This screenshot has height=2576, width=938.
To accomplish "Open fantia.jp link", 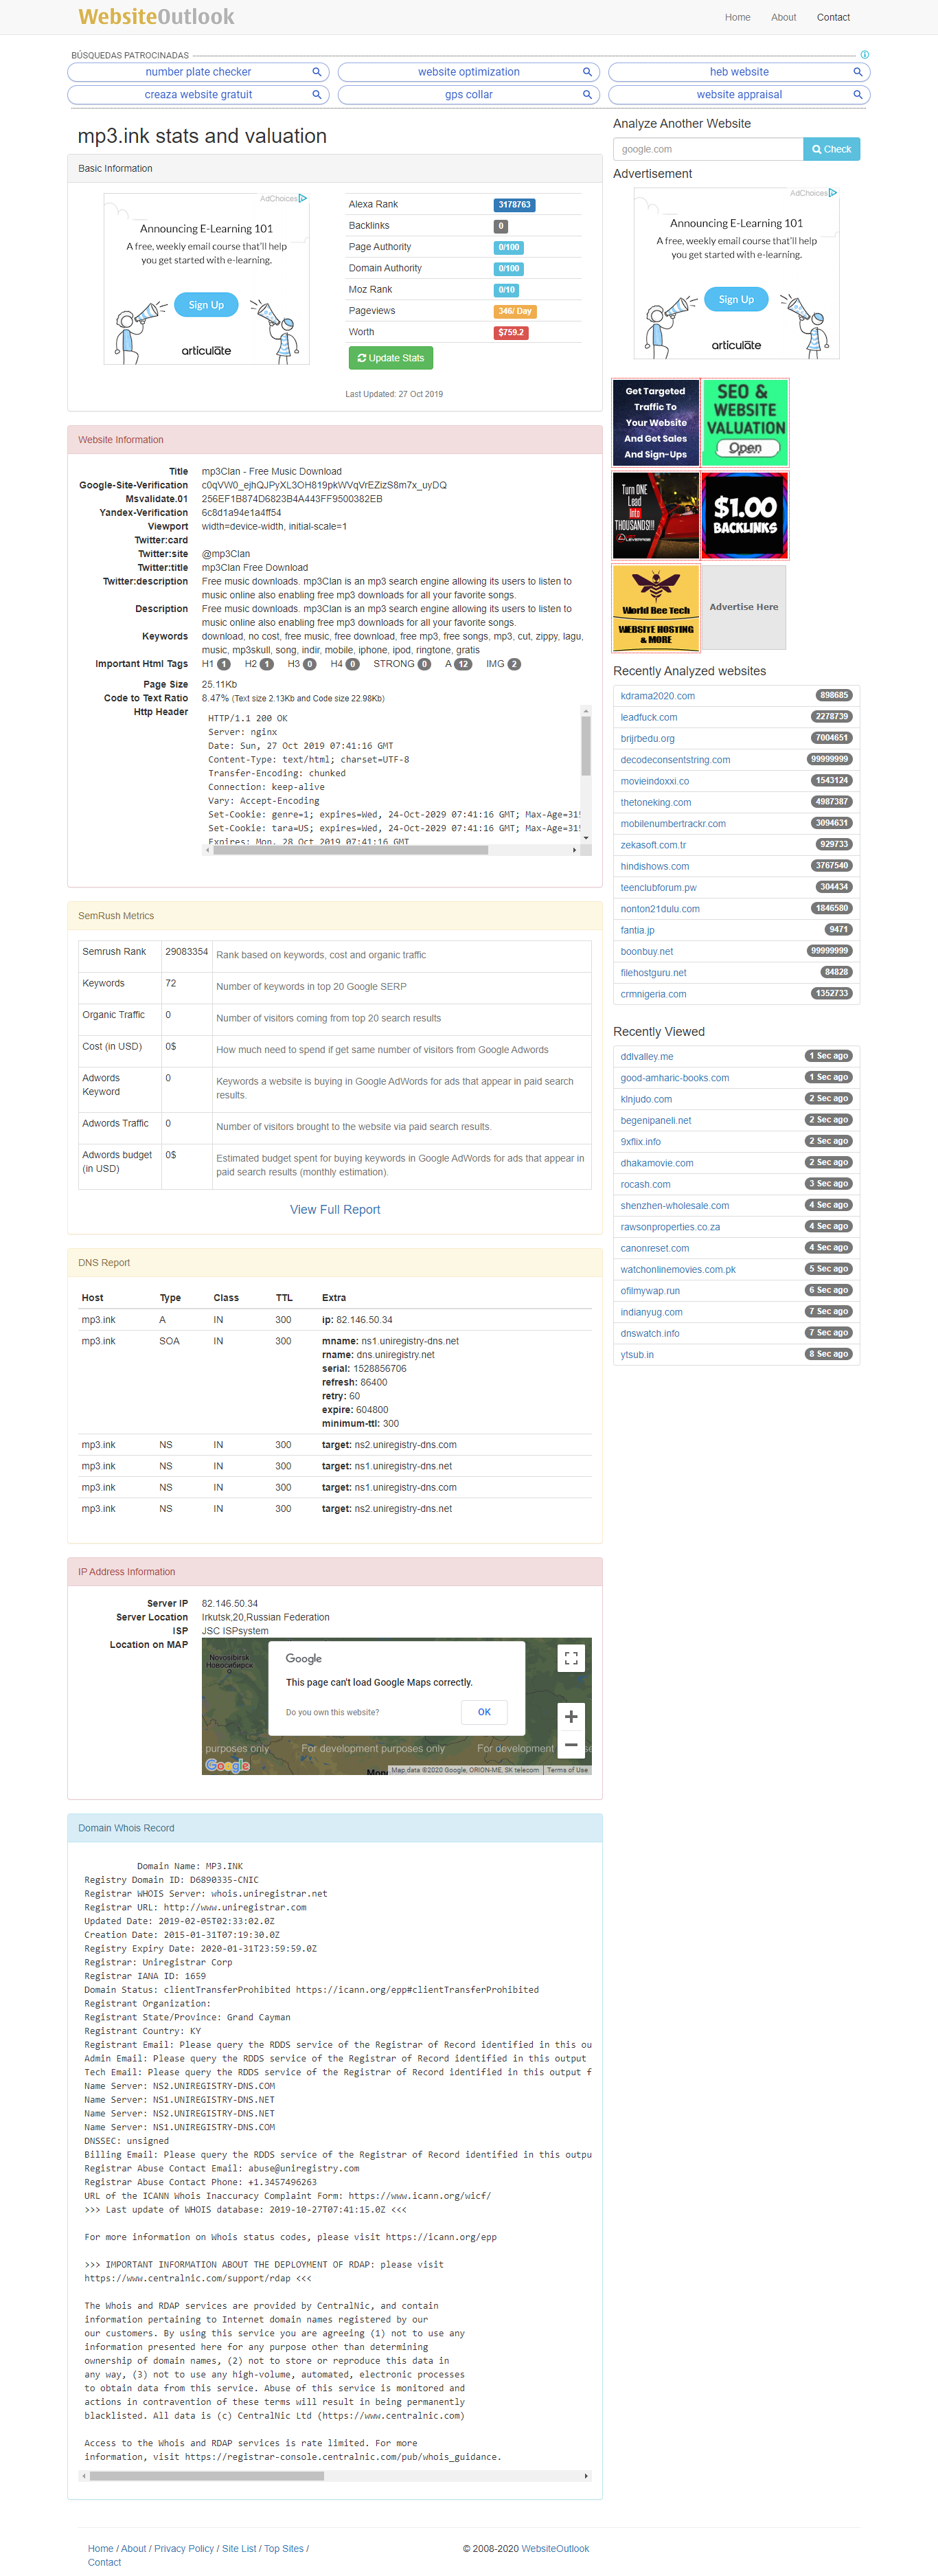I will (637, 930).
